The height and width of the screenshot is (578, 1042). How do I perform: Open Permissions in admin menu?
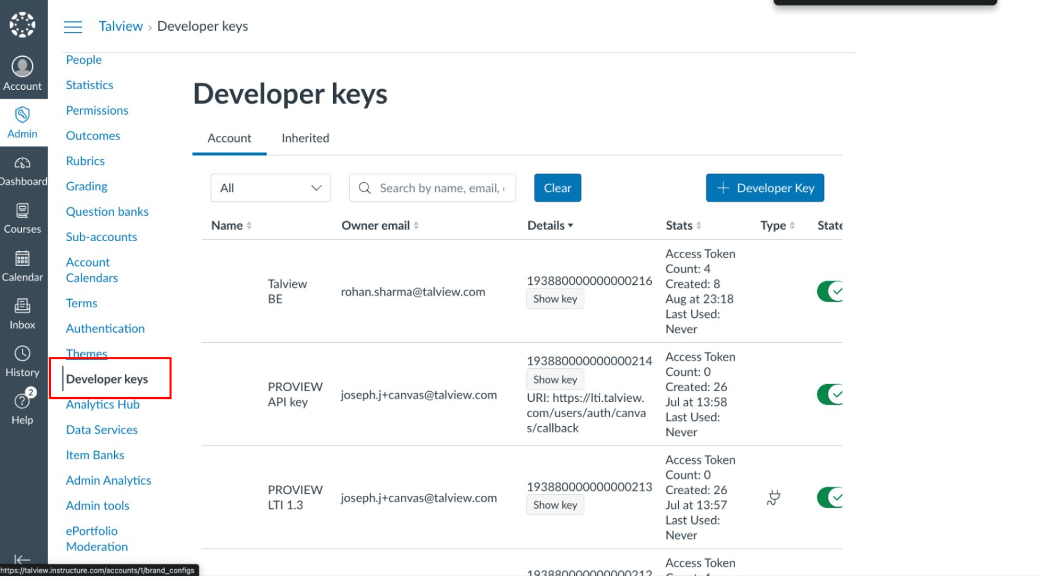click(x=97, y=111)
